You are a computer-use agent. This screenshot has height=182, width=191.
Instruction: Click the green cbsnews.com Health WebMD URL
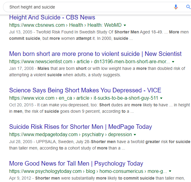pos(65,25)
